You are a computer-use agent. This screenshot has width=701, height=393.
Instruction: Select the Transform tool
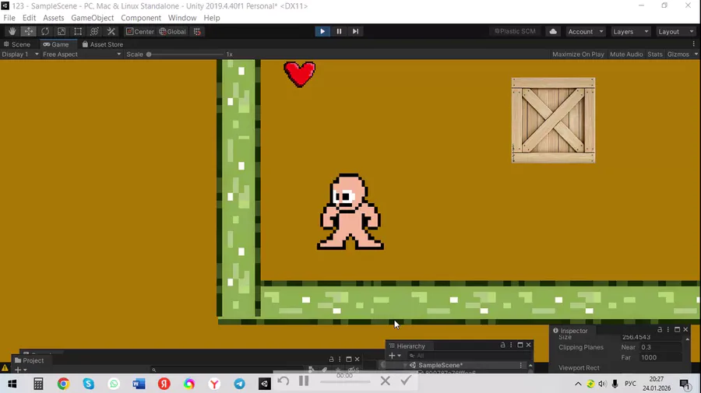94,31
